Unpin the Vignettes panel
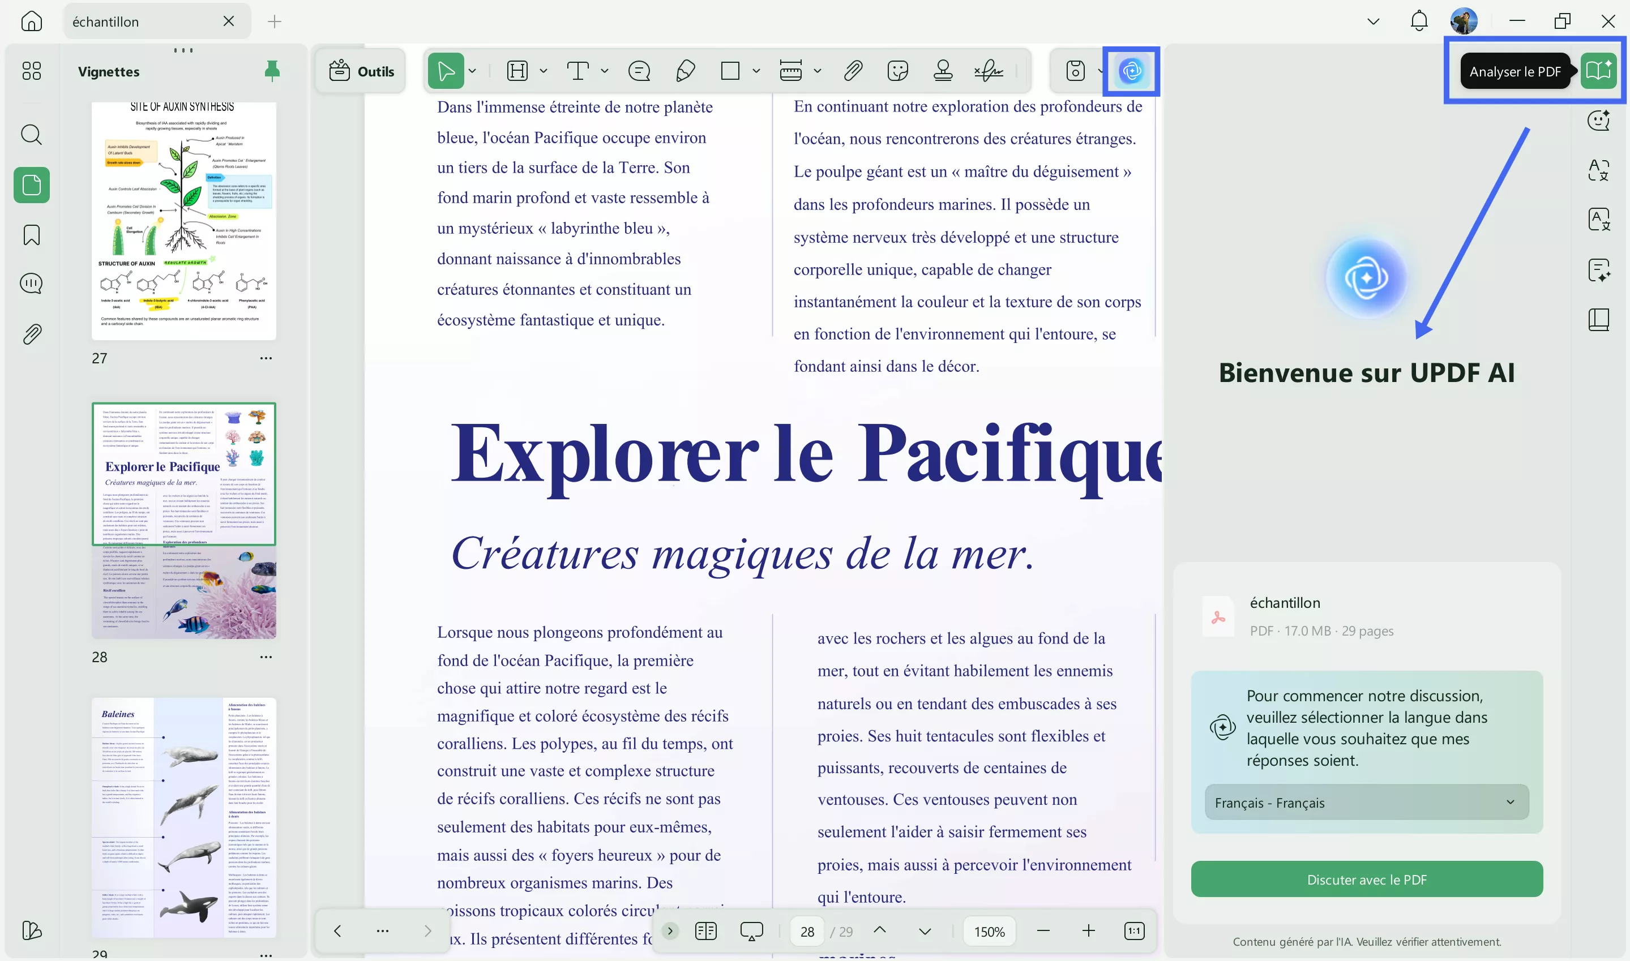1630x961 pixels. [272, 71]
